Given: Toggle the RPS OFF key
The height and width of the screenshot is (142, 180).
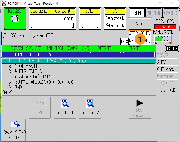Looking at the screenshot, I should coord(40,107).
